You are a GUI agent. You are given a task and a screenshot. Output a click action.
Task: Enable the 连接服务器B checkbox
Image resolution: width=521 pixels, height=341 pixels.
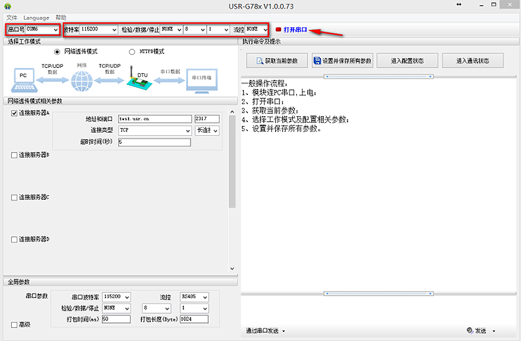(15, 155)
